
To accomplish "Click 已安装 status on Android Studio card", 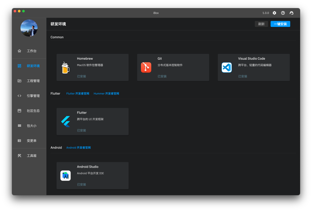I will (x=81, y=184).
